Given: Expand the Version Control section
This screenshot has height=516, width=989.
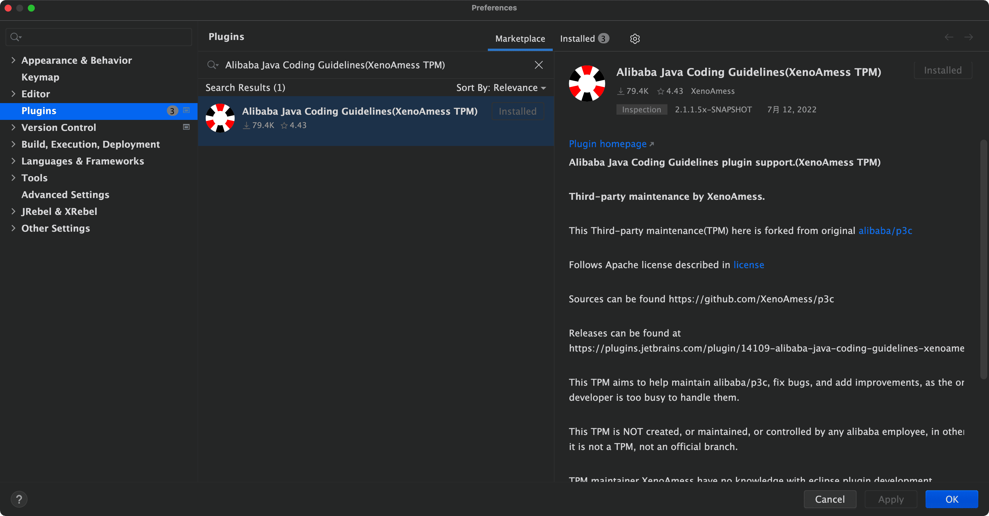Looking at the screenshot, I should [13, 127].
